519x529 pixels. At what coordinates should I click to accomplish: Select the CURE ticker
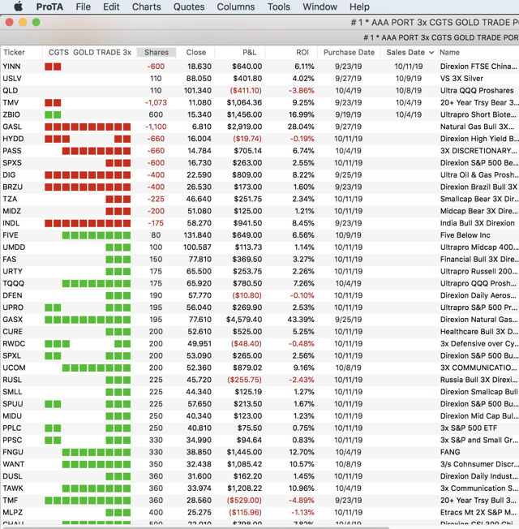tap(12, 332)
